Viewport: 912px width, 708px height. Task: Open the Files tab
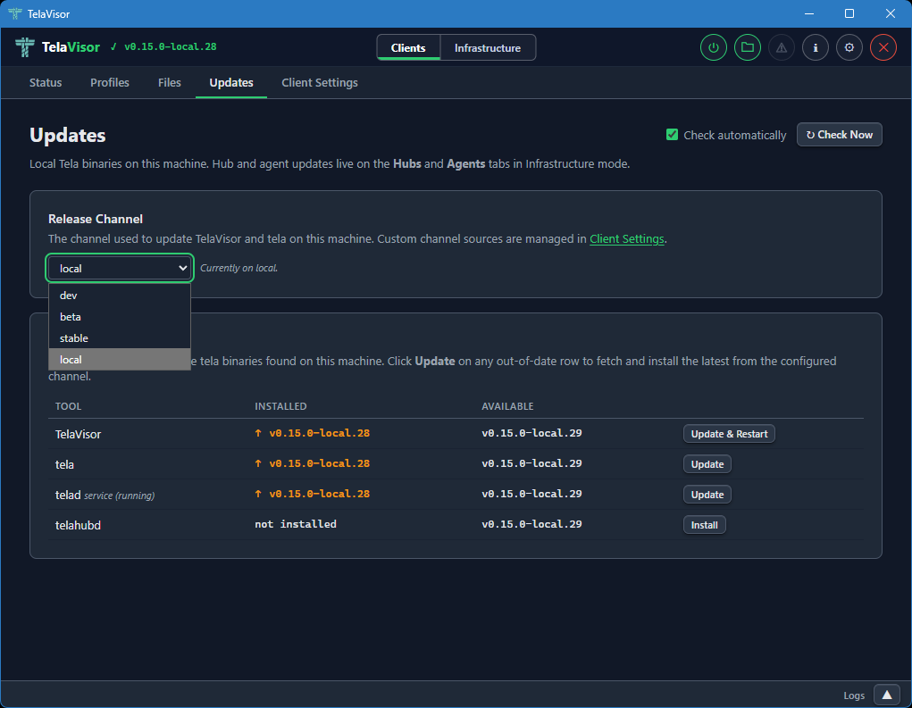click(169, 82)
